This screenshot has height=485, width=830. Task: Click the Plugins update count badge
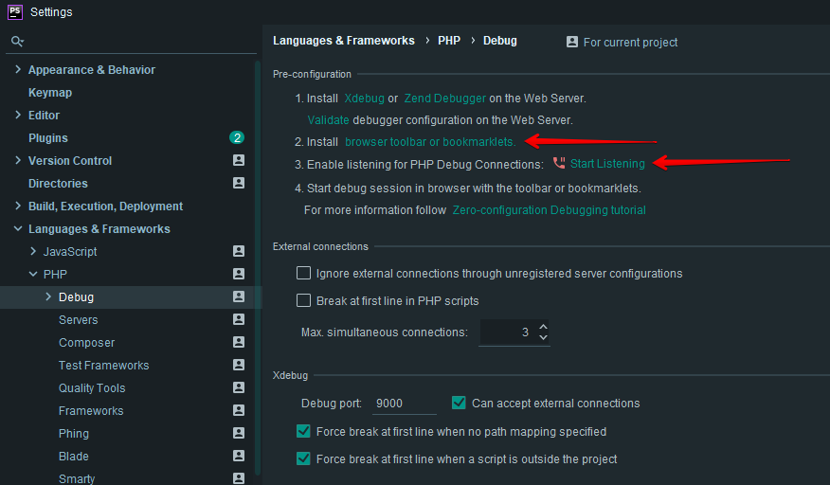click(x=237, y=137)
